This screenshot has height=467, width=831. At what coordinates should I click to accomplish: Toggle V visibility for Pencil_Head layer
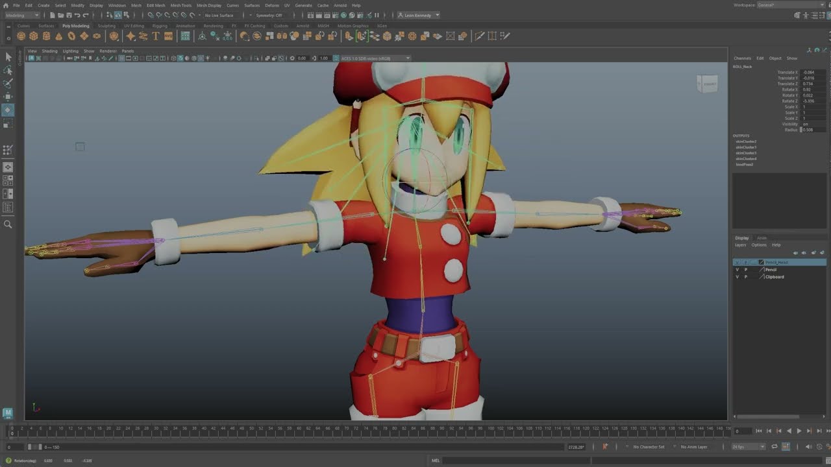(x=737, y=263)
